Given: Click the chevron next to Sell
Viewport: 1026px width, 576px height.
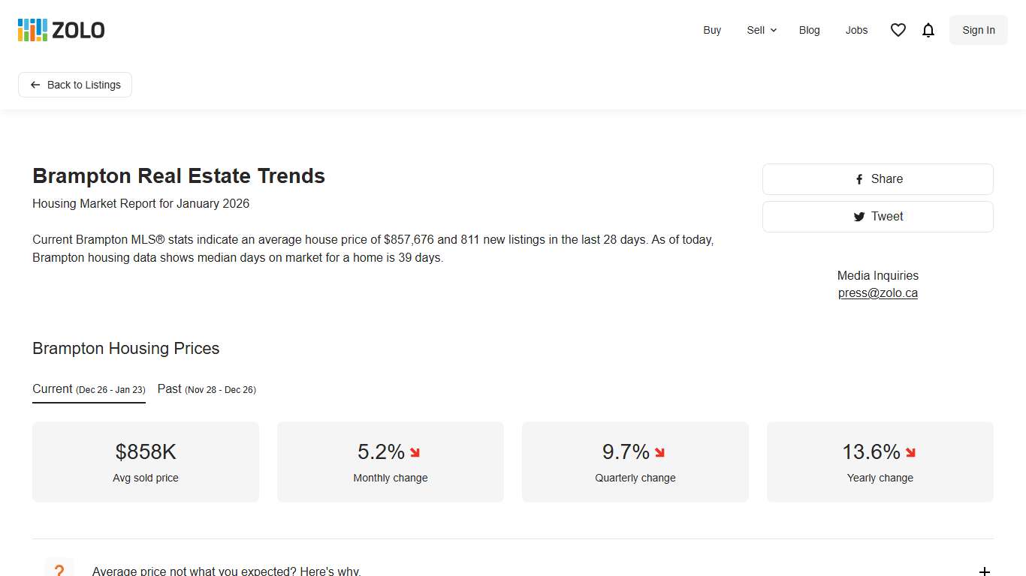Looking at the screenshot, I should 773,30.
